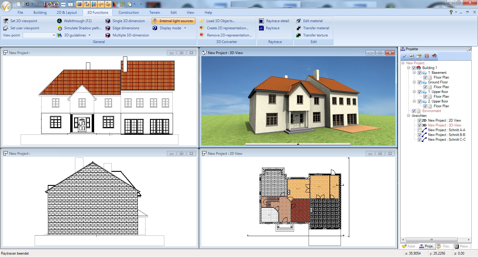The width and height of the screenshot is (478, 257).
Task: Click the Edit material icon
Action: pyautogui.click(x=298, y=21)
